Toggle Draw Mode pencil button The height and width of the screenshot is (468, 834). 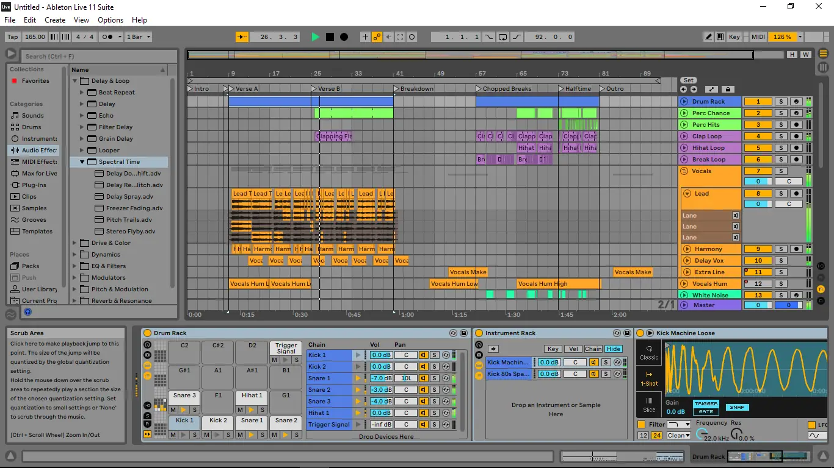[x=709, y=37]
